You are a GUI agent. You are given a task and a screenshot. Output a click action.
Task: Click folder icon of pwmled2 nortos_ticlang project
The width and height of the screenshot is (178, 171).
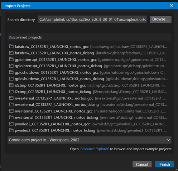pyautogui.click(x=11, y=130)
